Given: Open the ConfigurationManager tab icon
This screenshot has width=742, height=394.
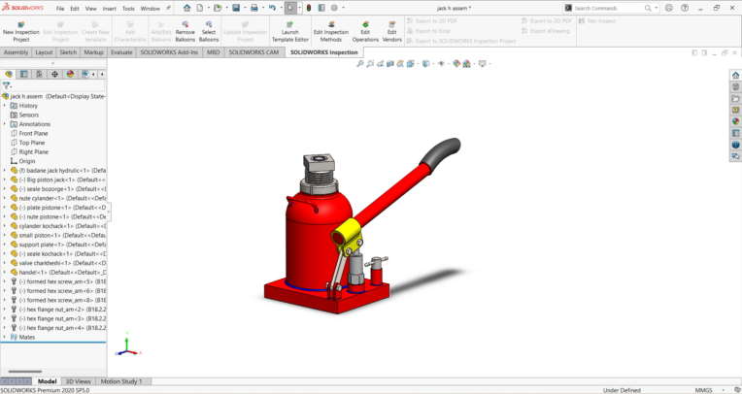Looking at the screenshot, I should 39,74.
